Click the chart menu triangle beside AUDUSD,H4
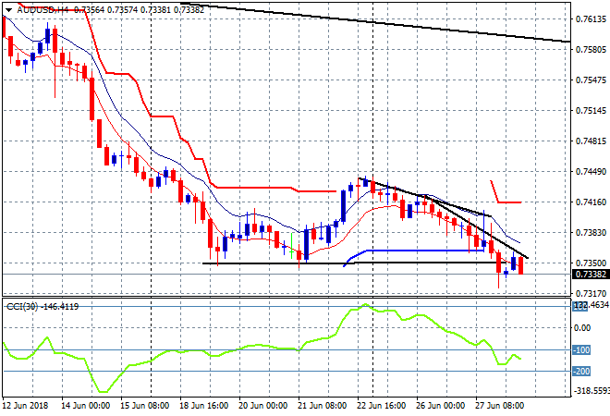The image size is (610, 416). tap(9, 10)
